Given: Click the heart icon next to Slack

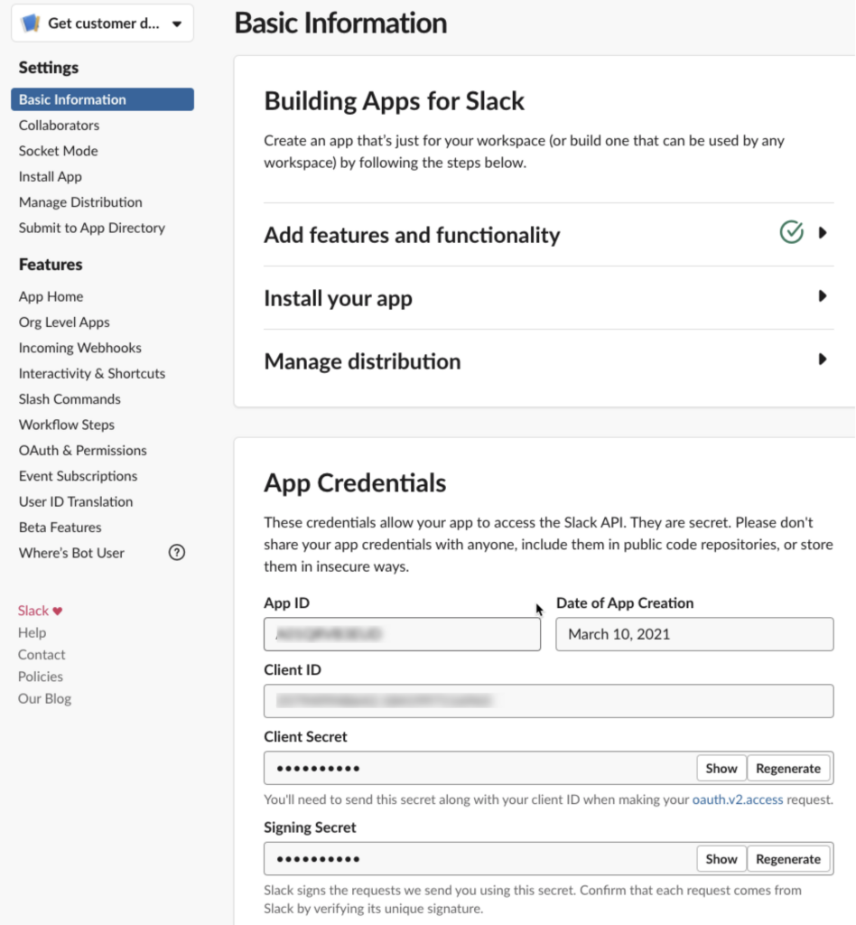Looking at the screenshot, I should coord(58,611).
